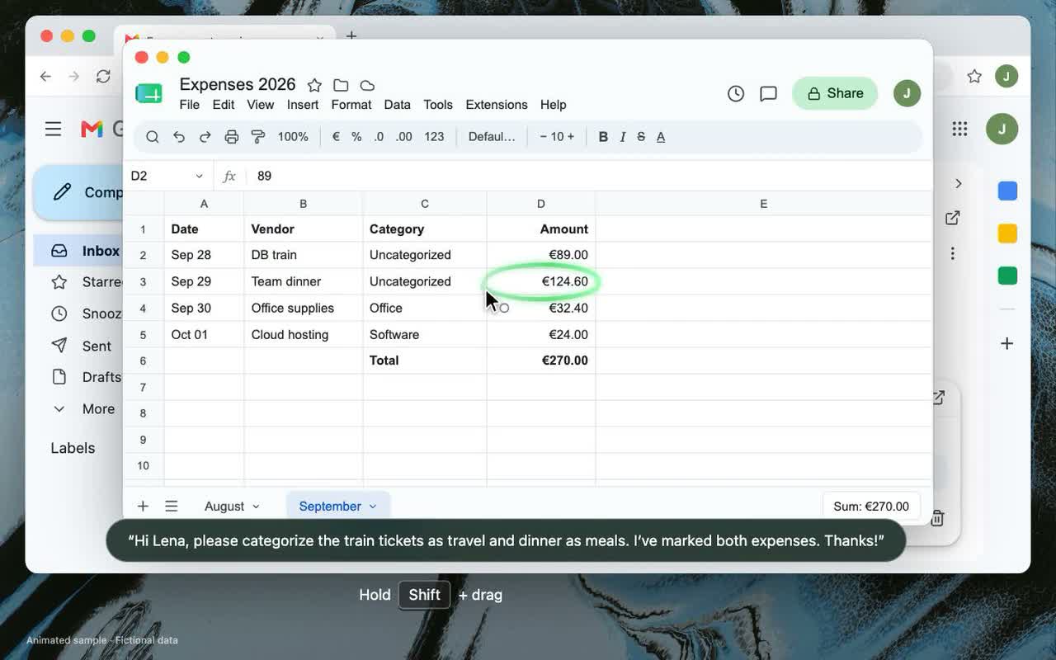Format selection as euro currency

336,137
